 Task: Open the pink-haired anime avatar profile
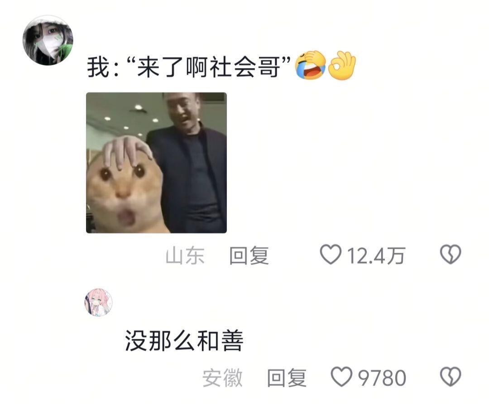[x=99, y=302]
